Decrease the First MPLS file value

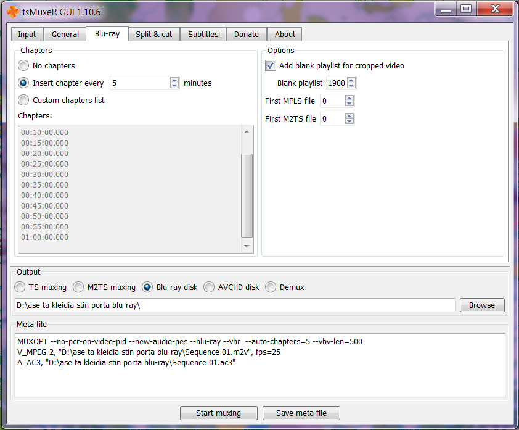tap(349, 104)
